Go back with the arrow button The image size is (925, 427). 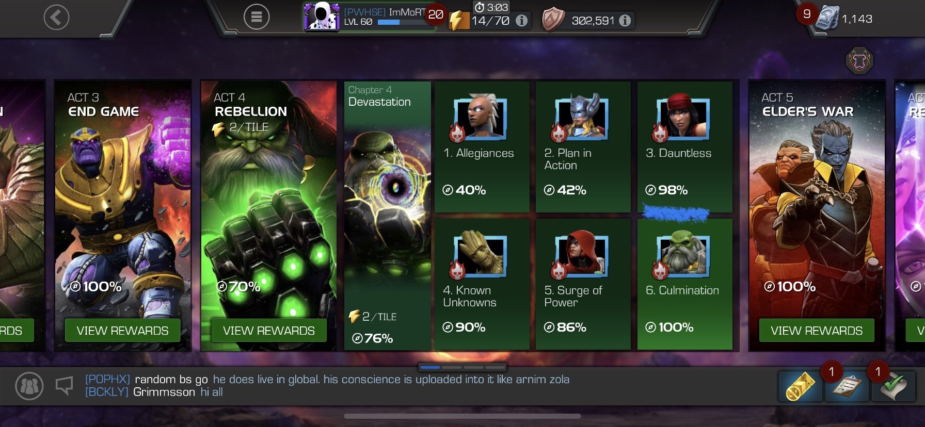click(x=56, y=18)
